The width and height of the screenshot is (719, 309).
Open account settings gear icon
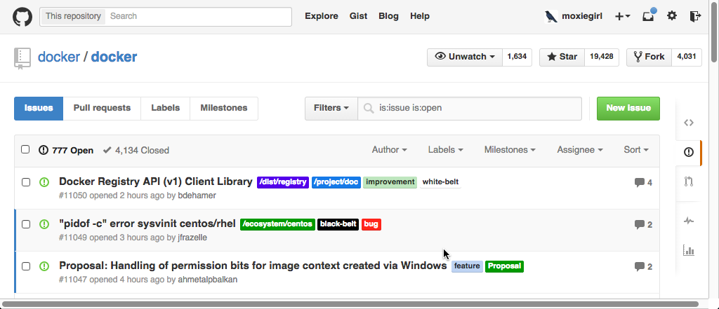click(x=672, y=16)
